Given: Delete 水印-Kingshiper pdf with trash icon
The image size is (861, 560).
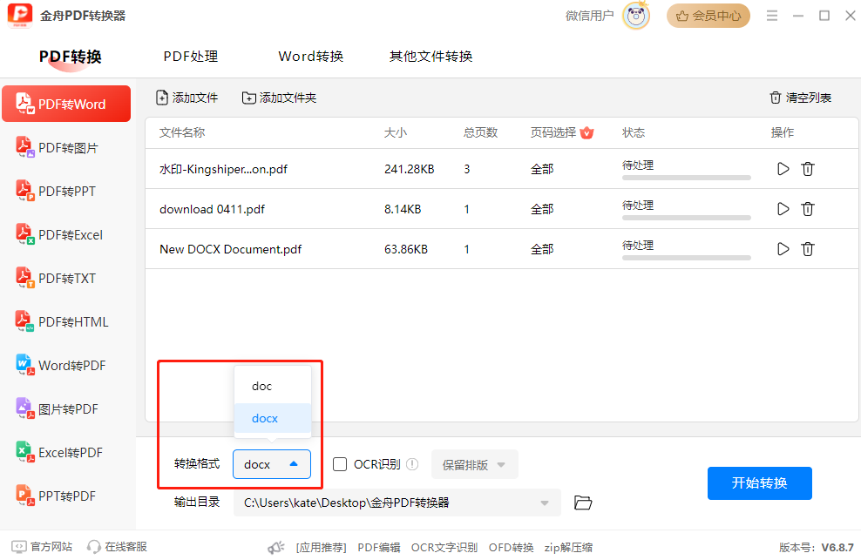Looking at the screenshot, I should tap(807, 169).
